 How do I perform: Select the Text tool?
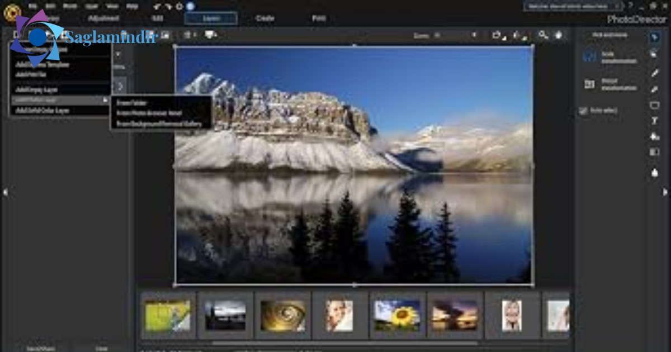[x=654, y=121]
